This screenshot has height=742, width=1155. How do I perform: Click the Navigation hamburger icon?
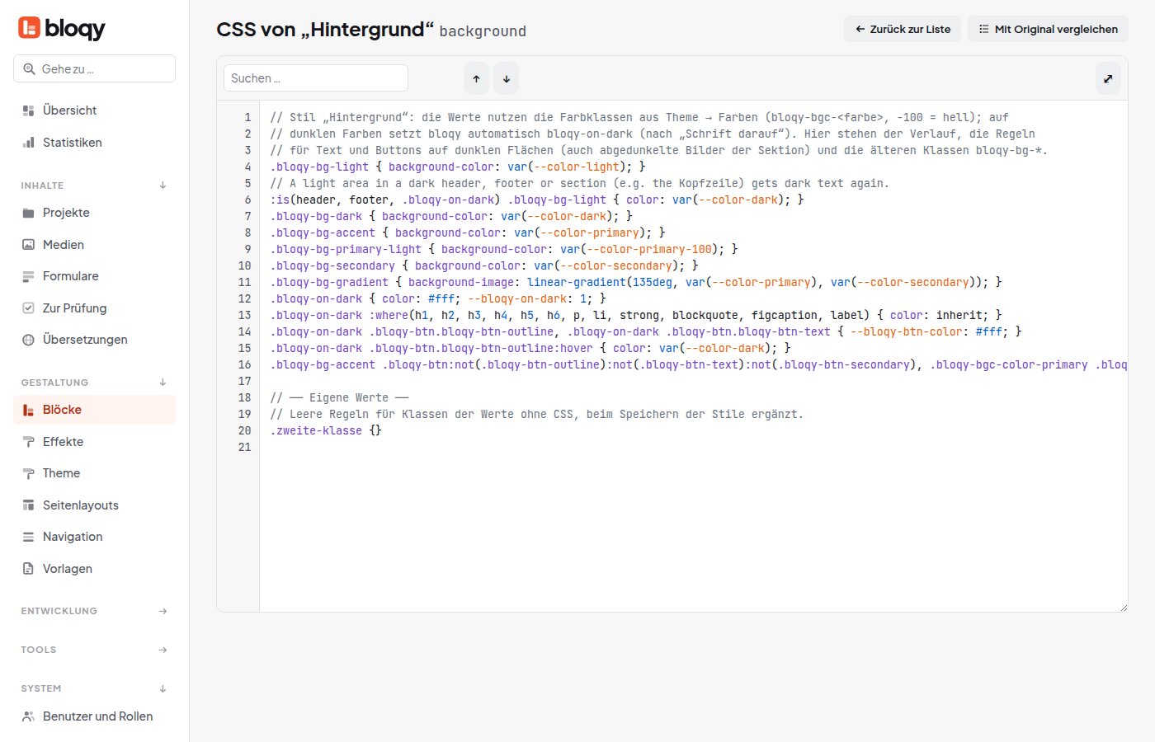point(28,537)
